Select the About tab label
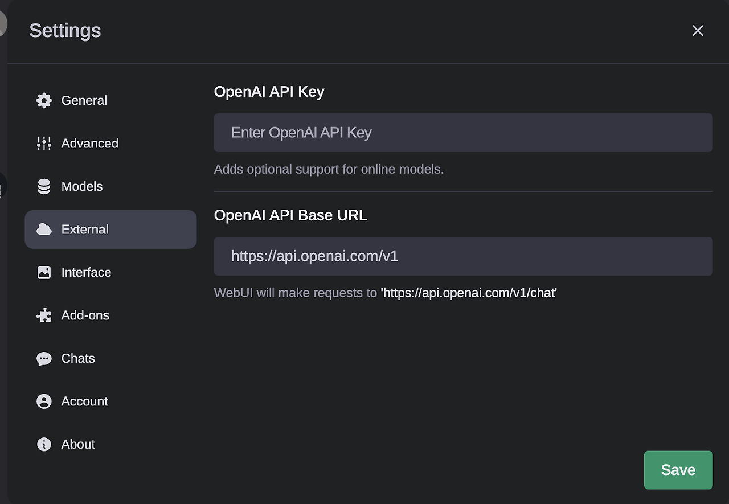The image size is (729, 504). (x=78, y=444)
